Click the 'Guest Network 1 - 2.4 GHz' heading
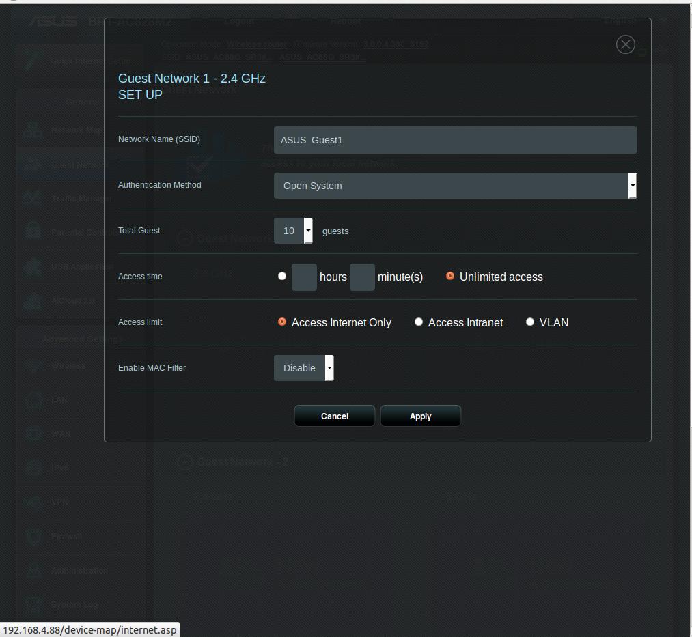Viewport: 692px width, 637px height. point(191,79)
